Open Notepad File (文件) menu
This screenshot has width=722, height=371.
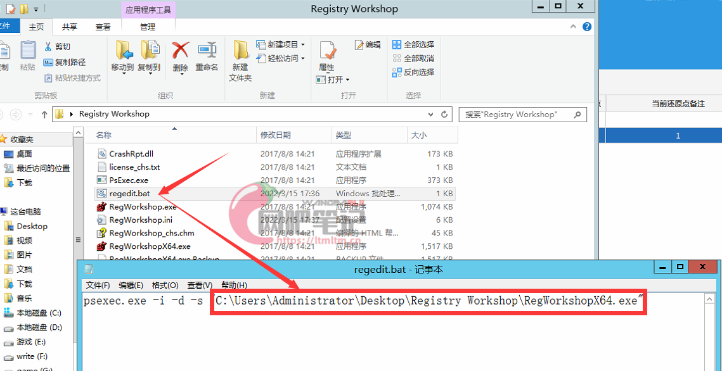(98, 285)
